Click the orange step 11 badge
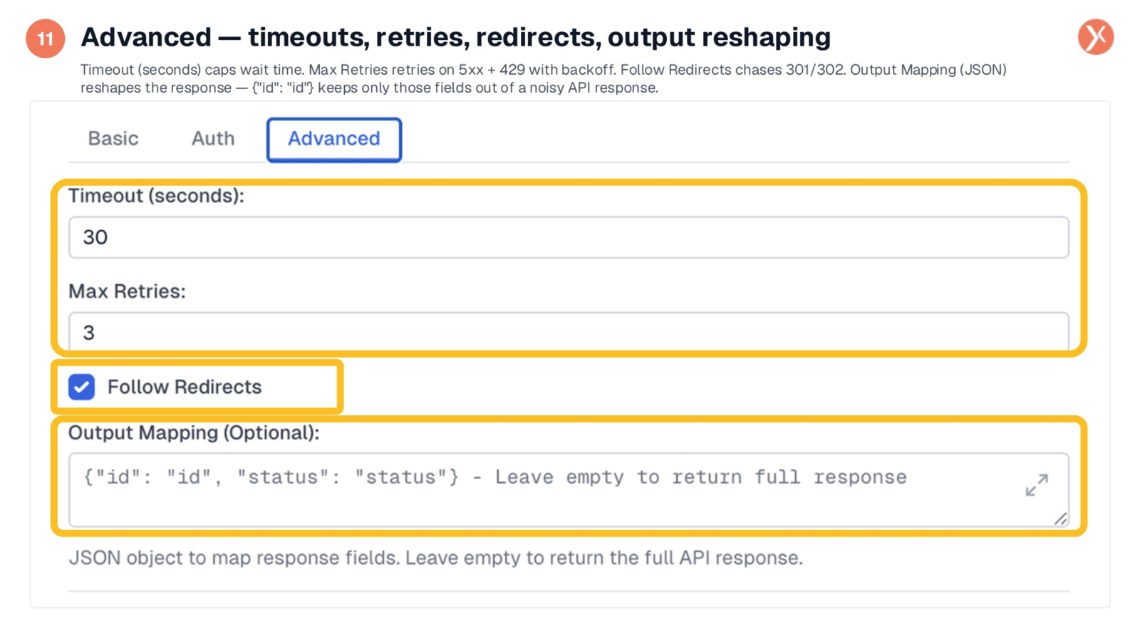 [x=45, y=38]
